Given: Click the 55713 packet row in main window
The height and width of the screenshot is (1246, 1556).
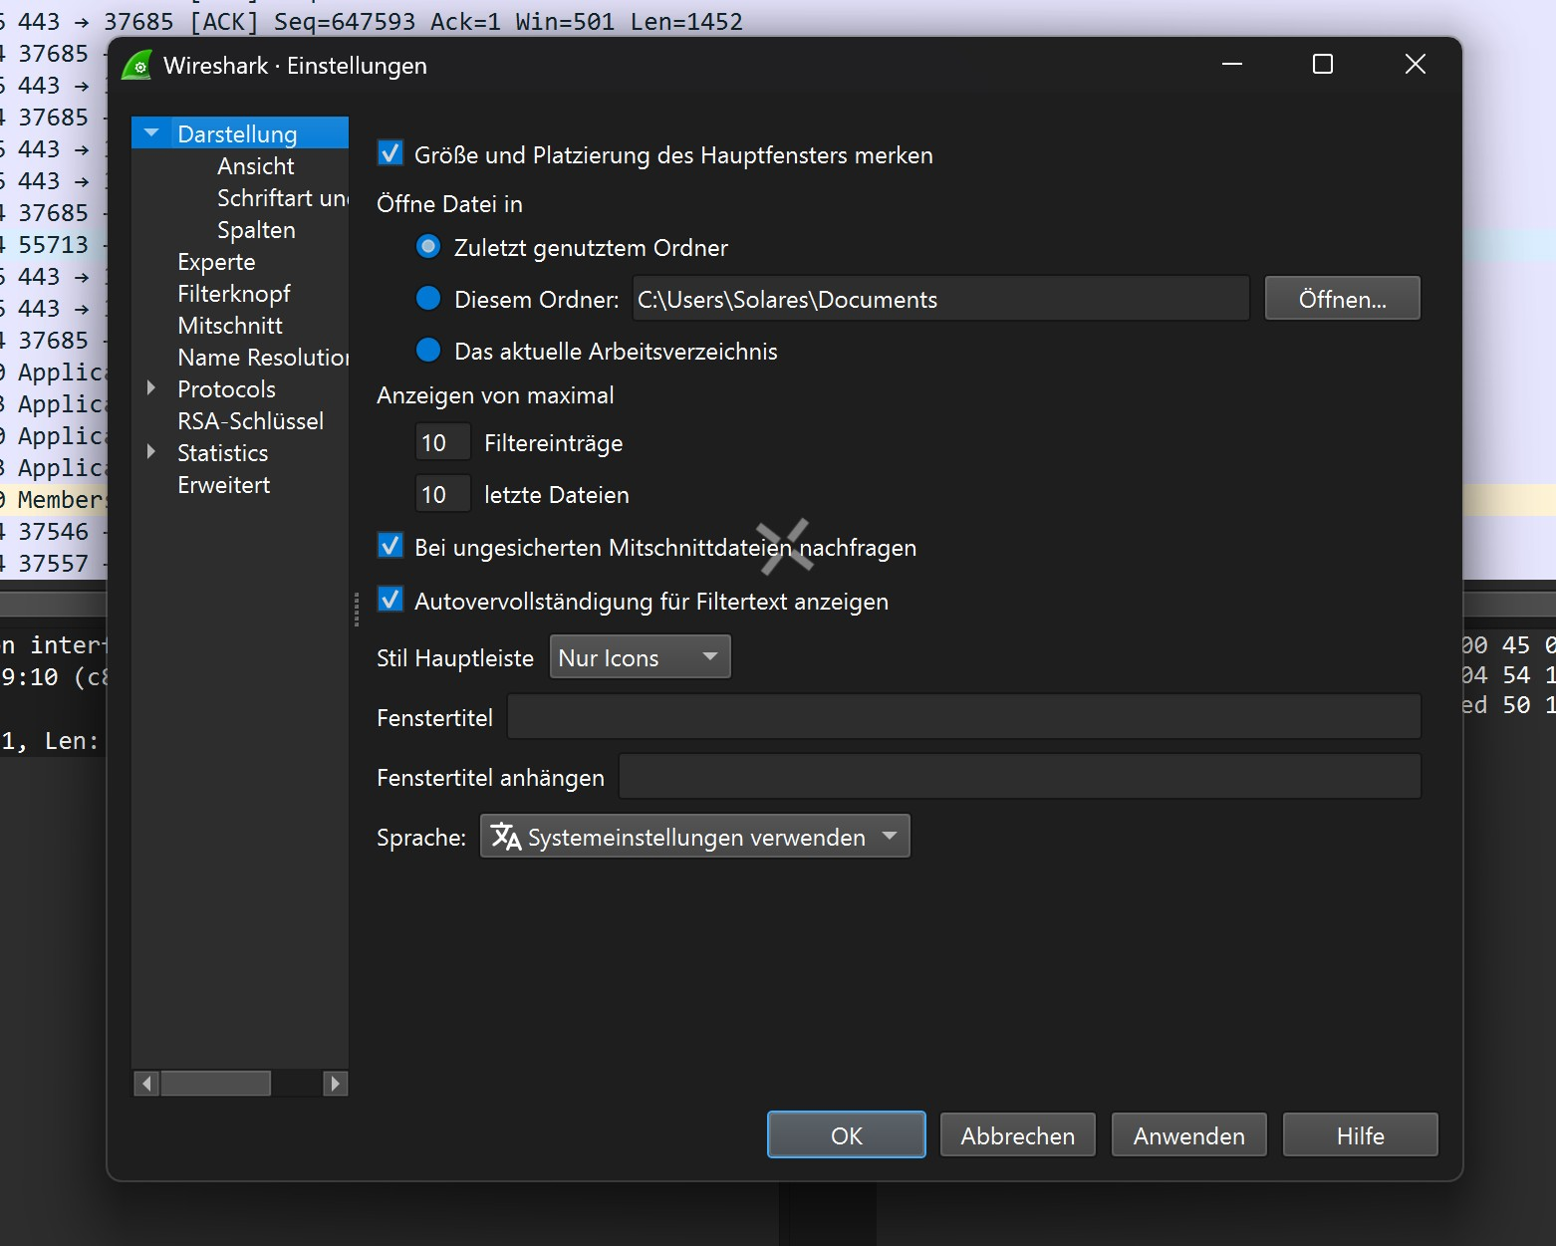Looking at the screenshot, I should point(53,245).
